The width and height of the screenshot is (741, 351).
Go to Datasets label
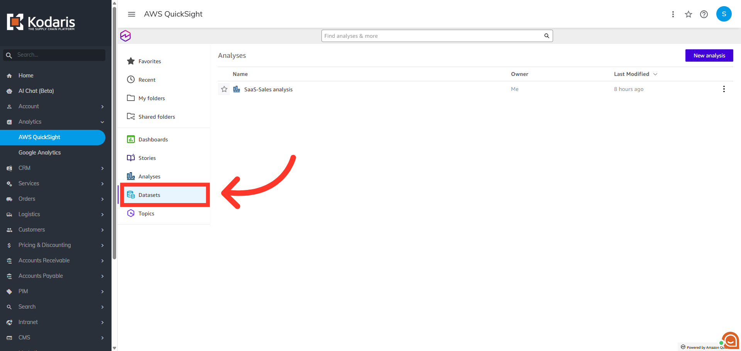click(149, 195)
